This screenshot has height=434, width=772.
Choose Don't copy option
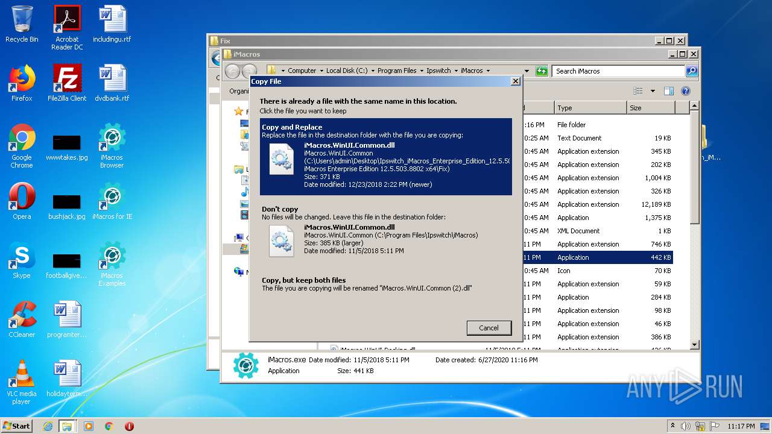[386, 233]
